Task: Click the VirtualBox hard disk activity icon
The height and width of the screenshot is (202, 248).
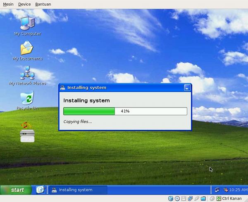Action: [170, 199]
